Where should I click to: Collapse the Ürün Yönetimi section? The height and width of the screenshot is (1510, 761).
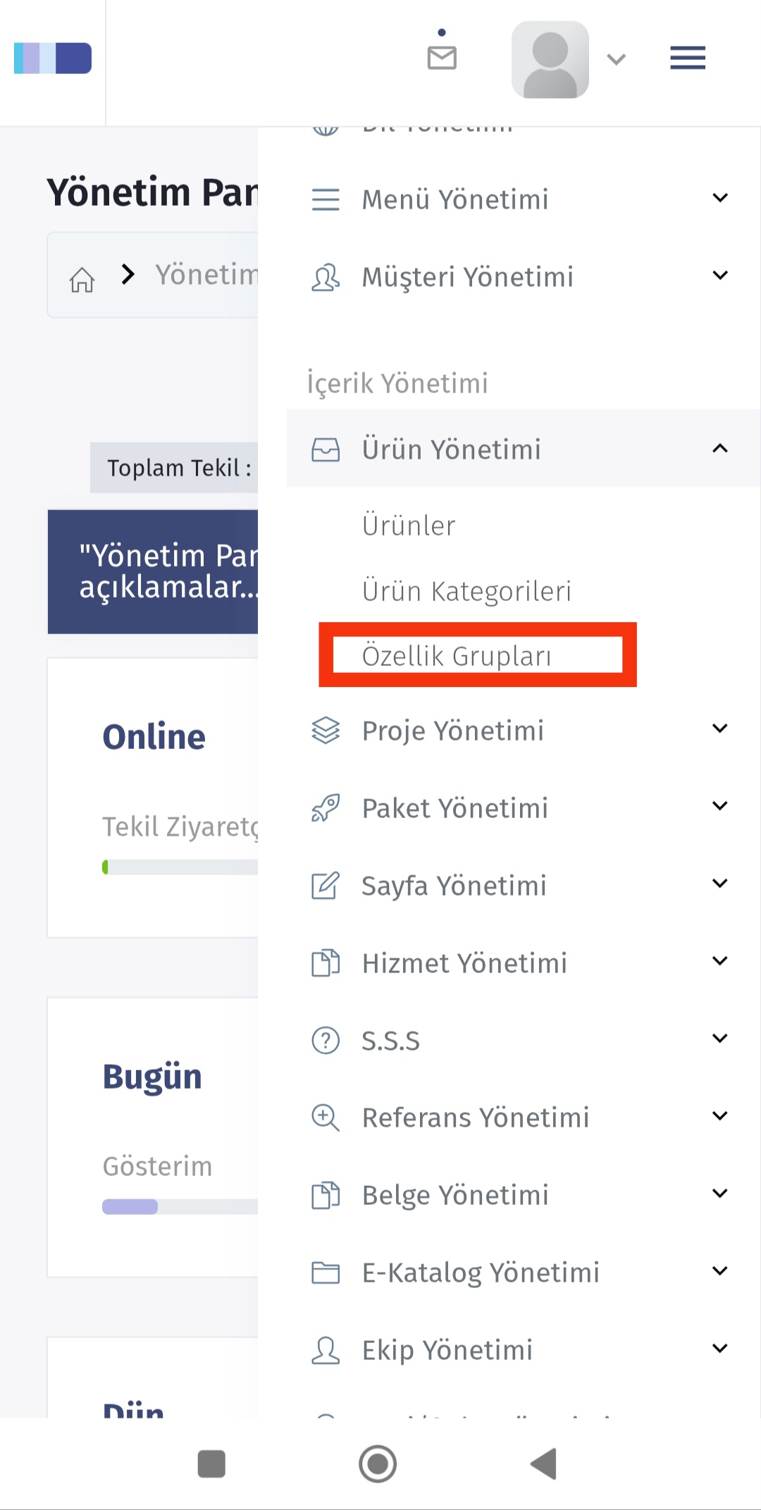click(x=719, y=448)
